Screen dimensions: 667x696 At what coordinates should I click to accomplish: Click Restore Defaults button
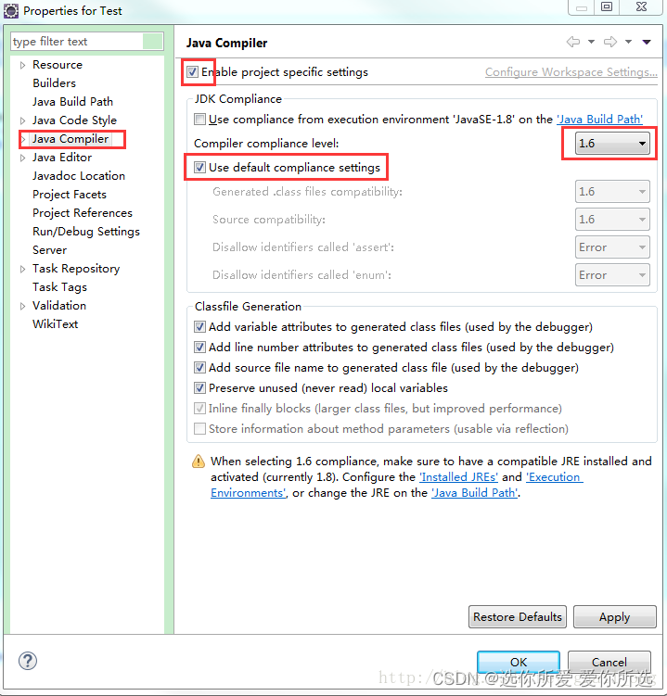pyautogui.click(x=518, y=617)
